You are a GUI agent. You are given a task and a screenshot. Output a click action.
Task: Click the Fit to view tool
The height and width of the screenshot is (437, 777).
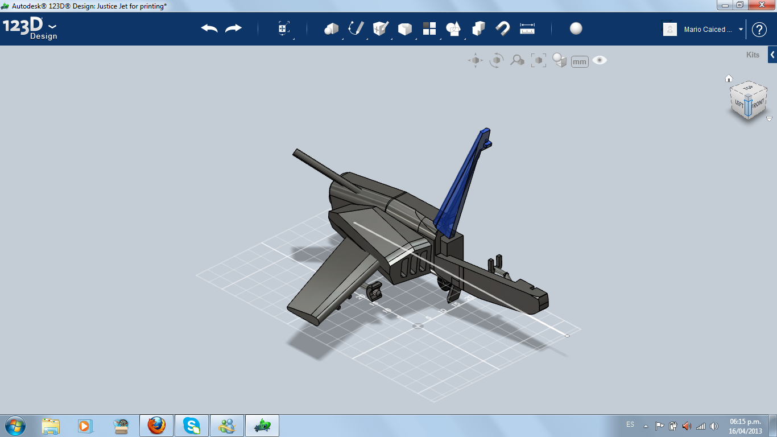pyautogui.click(x=538, y=60)
